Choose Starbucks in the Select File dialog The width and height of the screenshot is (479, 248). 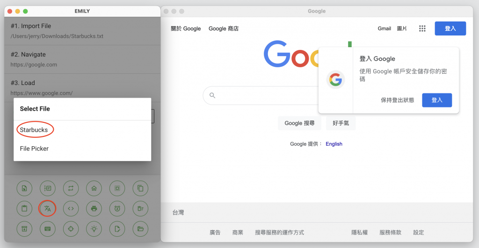pyautogui.click(x=82, y=130)
